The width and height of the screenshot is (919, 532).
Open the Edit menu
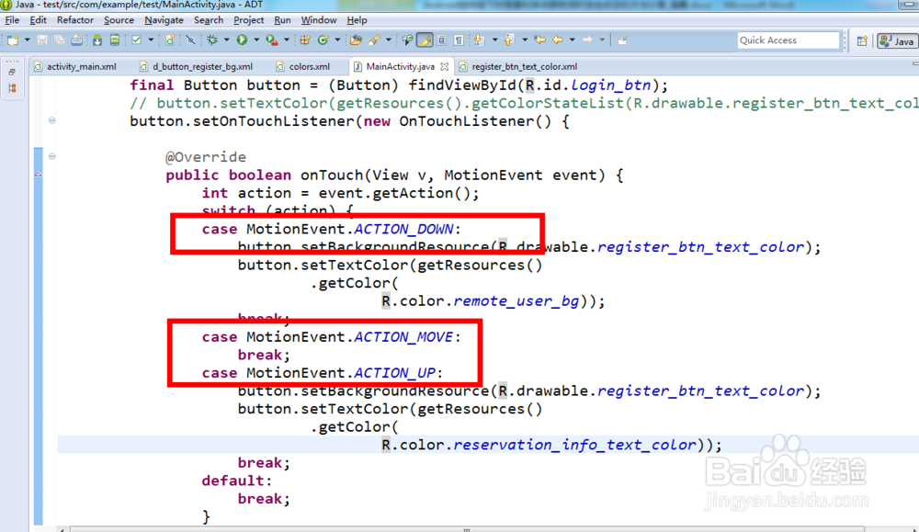pyautogui.click(x=38, y=20)
